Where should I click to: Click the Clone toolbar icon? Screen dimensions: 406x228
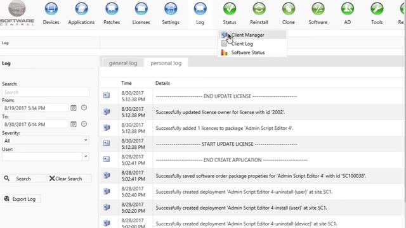[289, 8]
